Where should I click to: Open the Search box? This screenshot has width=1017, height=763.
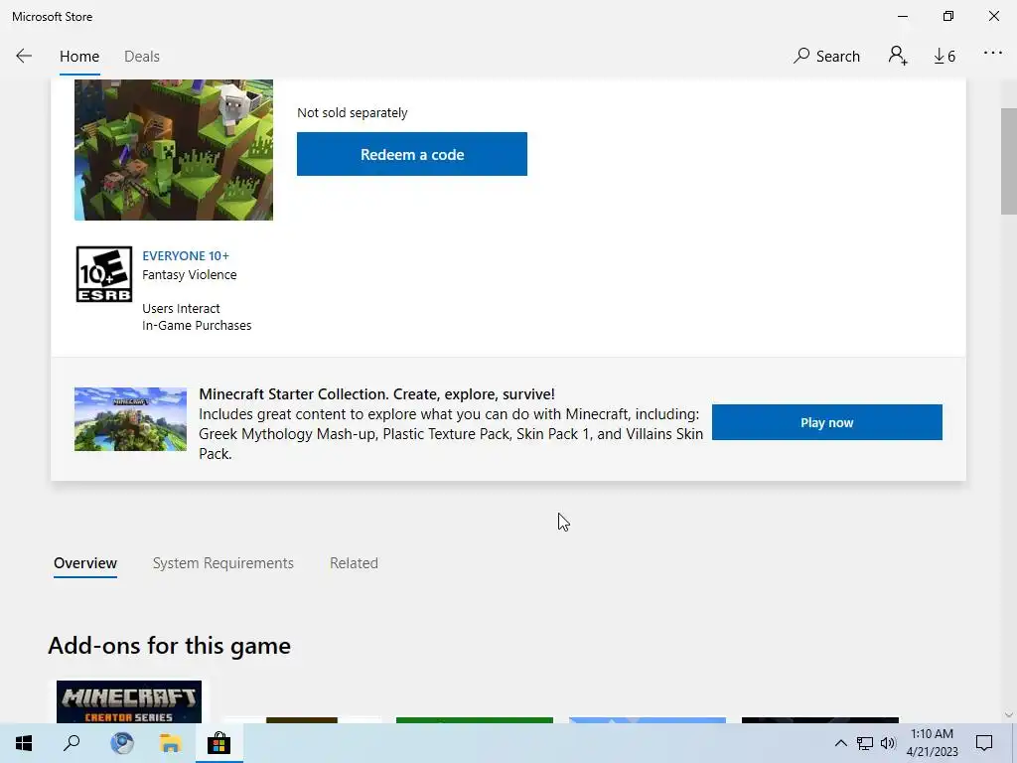pos(827,56)
